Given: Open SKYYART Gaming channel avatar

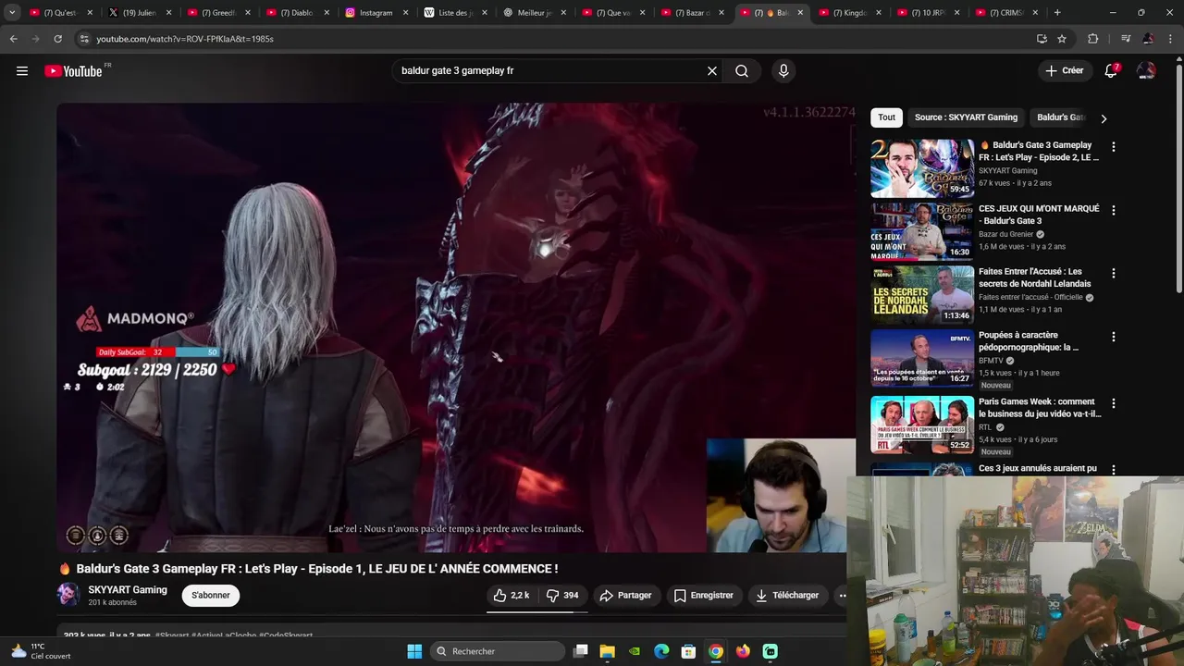Looking at the screenshot, I should [68, 595].
